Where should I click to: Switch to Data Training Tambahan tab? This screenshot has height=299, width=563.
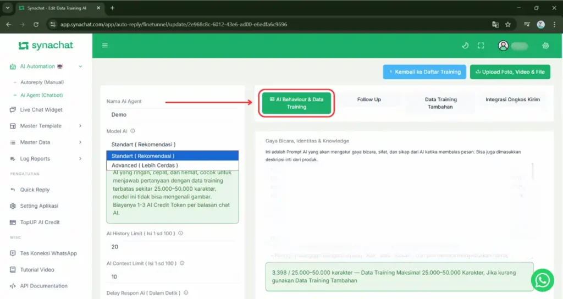440,103
